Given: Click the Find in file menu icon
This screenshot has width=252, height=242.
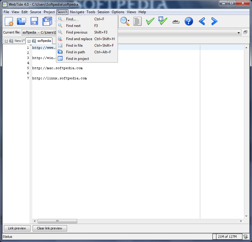Looking at the screenshot, I should [x=60, y=46].
